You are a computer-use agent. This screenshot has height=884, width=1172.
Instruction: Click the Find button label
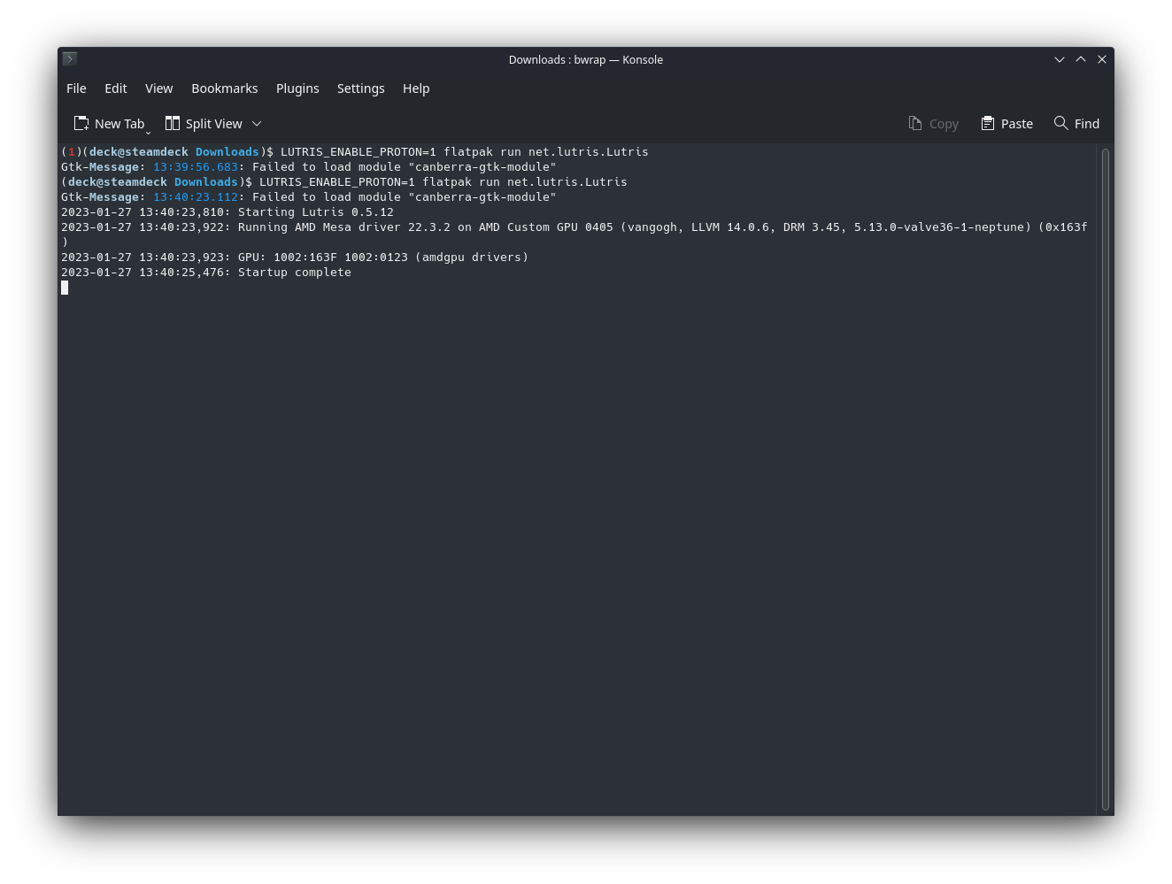coord(1087,124)
